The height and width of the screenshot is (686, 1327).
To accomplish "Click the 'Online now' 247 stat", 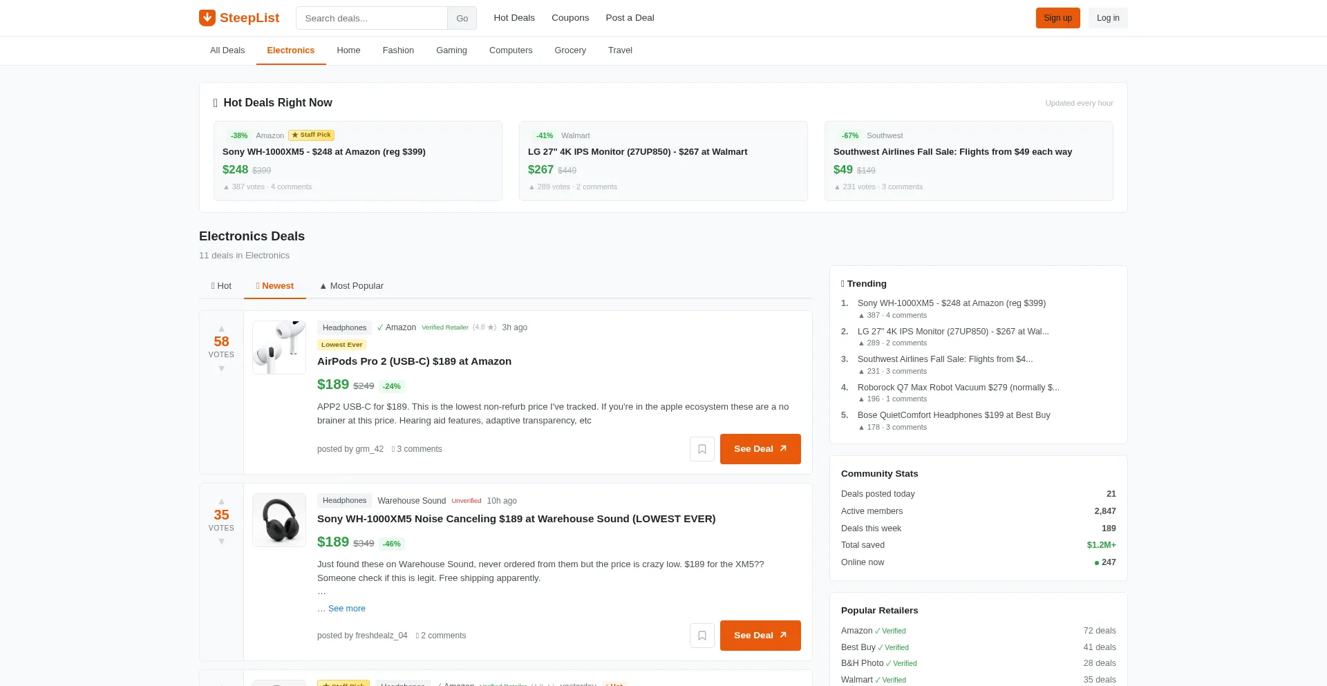I will 1105,562.
